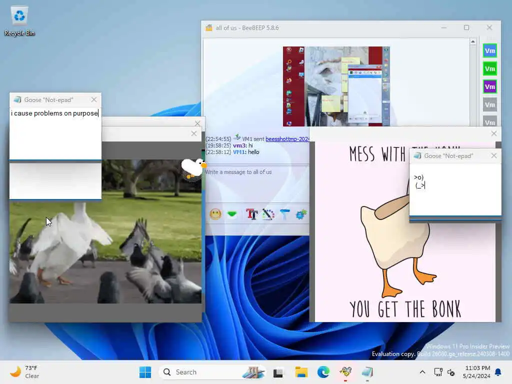Expand the system tray hidden icons chevron
The height and width of the screenshot is (384, 512).
click(x=422, y=372)
